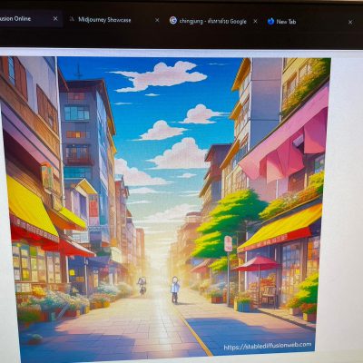Click the Midjourney sailboat favicon
Image resolution: width=363 pixels, height=363 pixels.
pos(72,19)
